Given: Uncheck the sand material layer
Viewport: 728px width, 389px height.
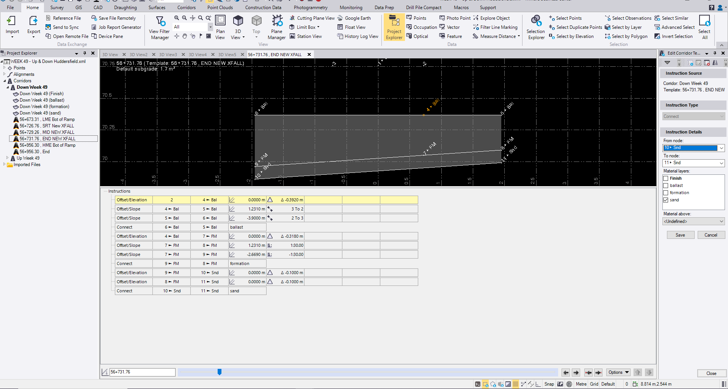Looking at the screenshot, I should coord(665,200).
